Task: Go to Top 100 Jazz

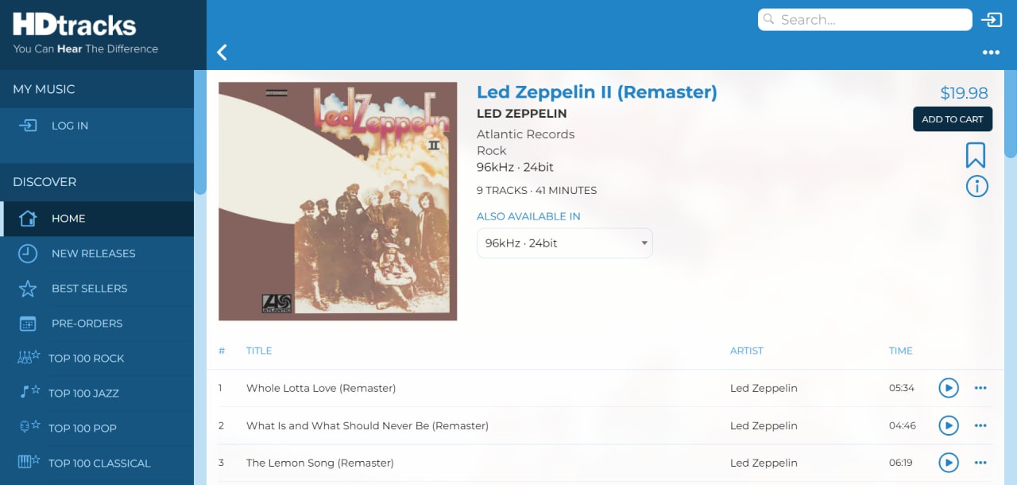Action: pos(83,393)
